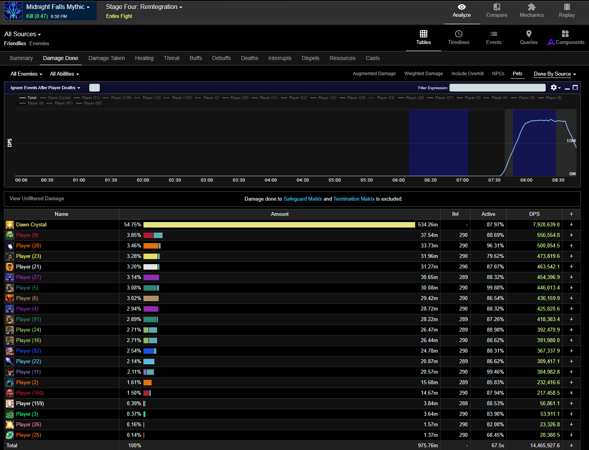
Task: Click the Filter Expression input field
Action: (497, 88)
